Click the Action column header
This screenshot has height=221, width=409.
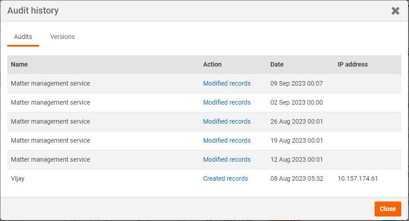(x=212, y=64)
